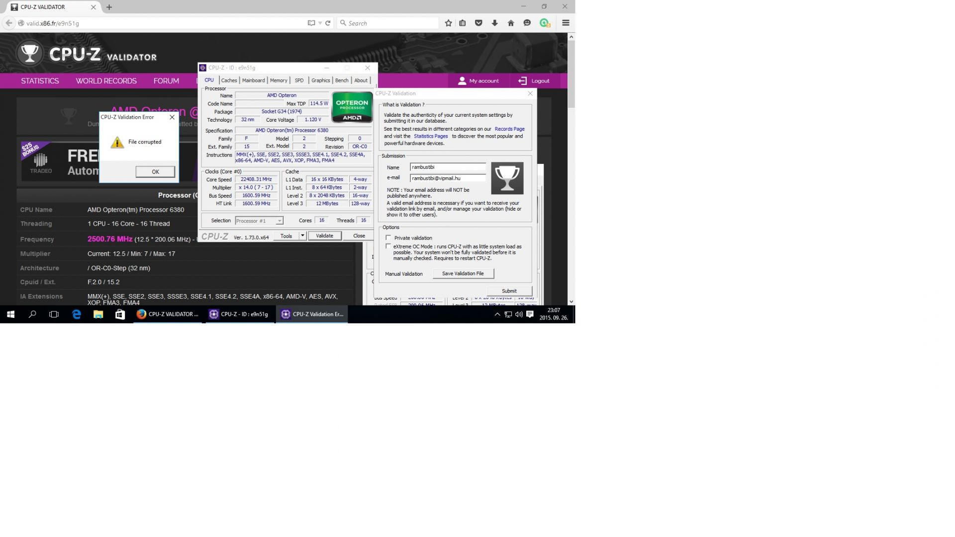Screen dimensions: 955x537
Task: Submit the validation with Submit button
Action: point(509,291)
